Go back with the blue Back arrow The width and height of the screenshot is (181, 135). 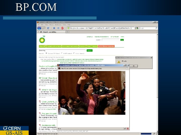click(x=39, y=28)
